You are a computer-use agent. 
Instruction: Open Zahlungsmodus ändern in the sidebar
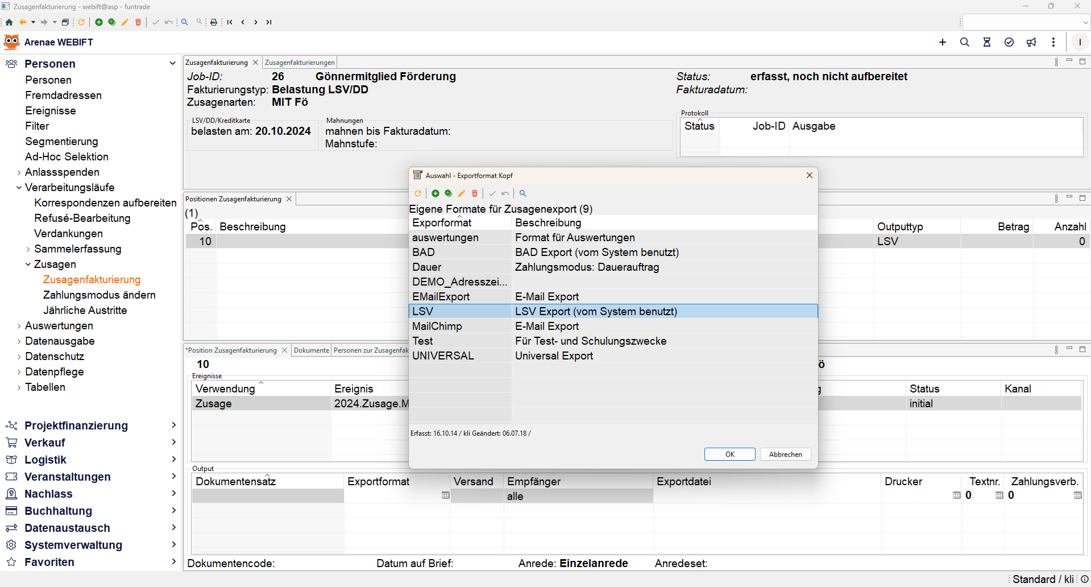(99, 295)
